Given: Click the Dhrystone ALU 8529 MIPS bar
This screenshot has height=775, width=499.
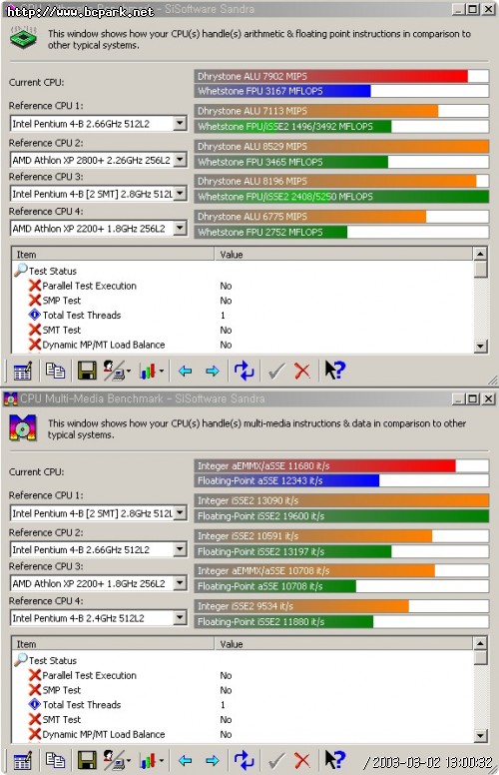Looking at the screenshot, I should [x=341, y=146].
